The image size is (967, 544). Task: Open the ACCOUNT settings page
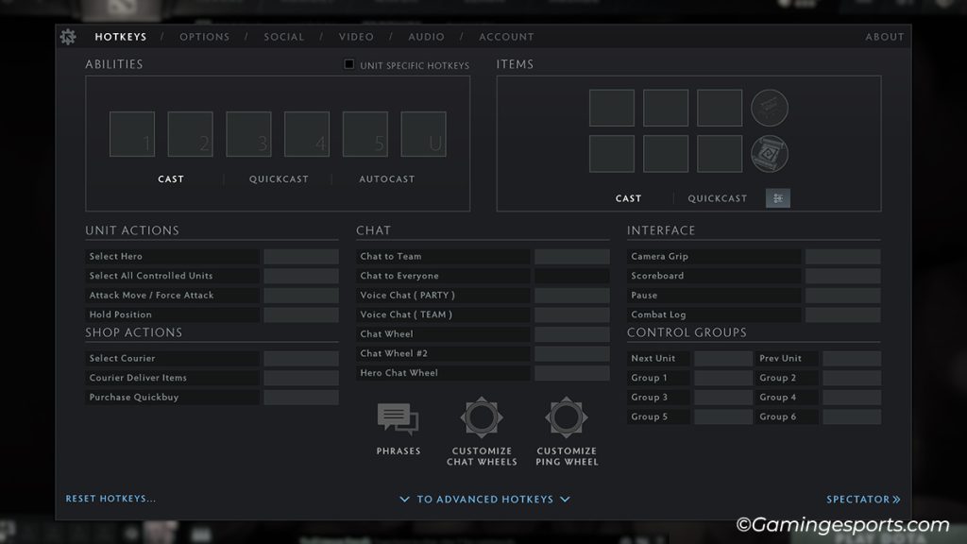click(506, 37)
